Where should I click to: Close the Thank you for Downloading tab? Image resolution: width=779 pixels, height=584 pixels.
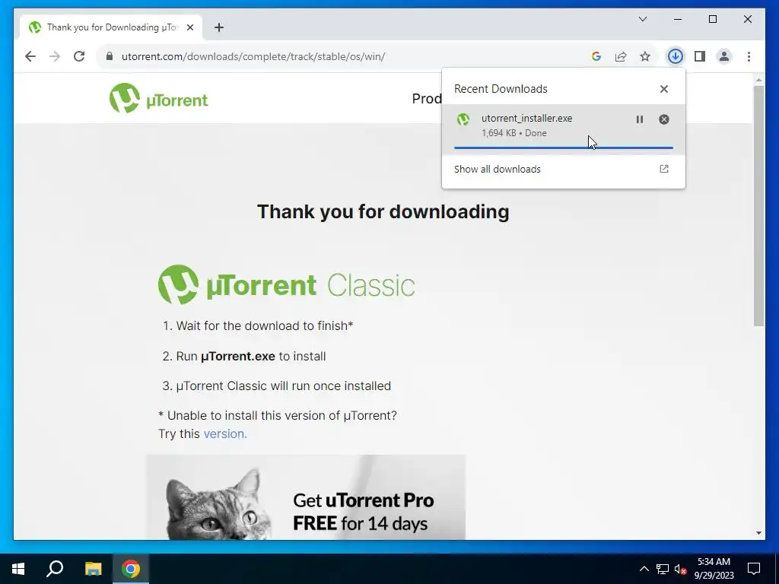coord(189,27)
